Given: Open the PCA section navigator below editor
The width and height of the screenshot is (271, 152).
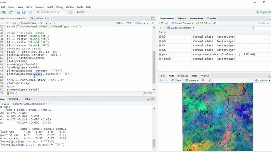Looking at the screenshot, I should click(x=11, y=93).
